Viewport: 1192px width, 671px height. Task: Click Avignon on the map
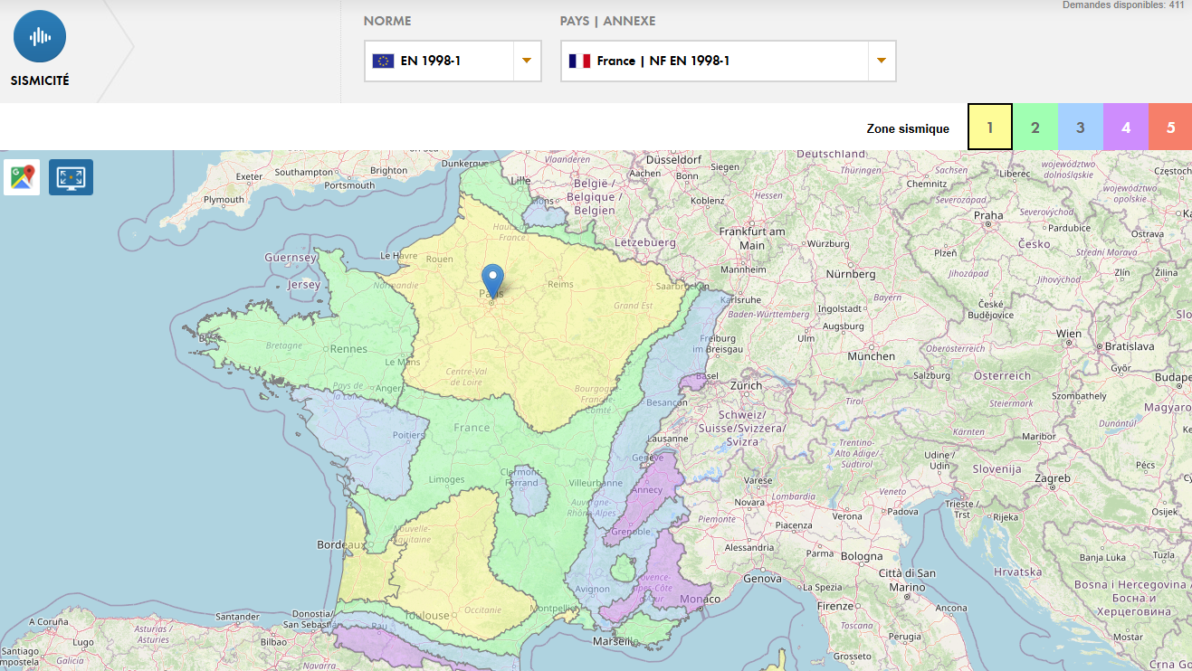[593, 590]
